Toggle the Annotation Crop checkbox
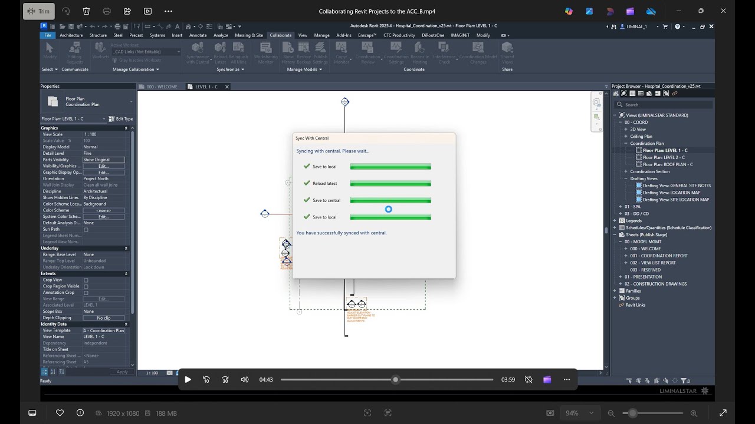This screenshot has width=755, height=424. click(86, 293)
